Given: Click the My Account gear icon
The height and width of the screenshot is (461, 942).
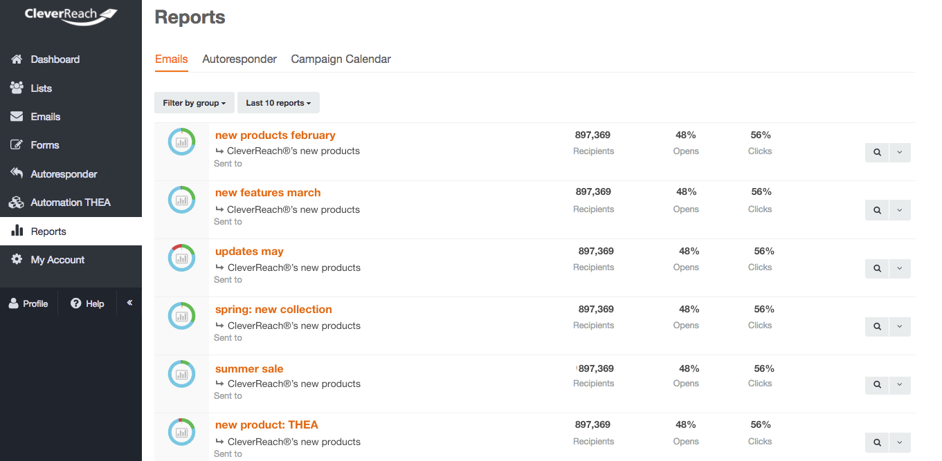Looking at the screenshot, I should (17, 259).
